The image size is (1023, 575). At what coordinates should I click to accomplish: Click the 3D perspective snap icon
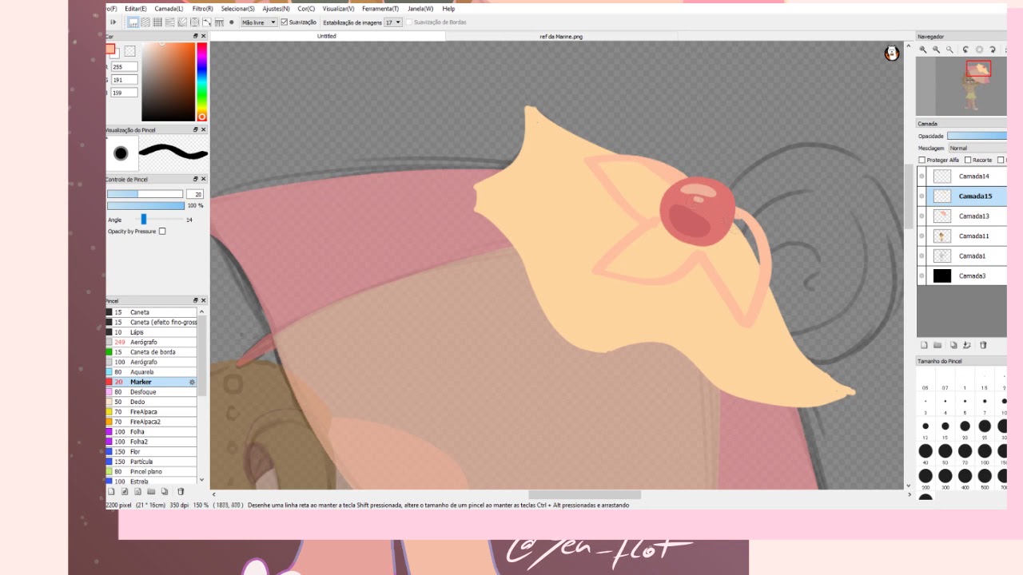219,22
